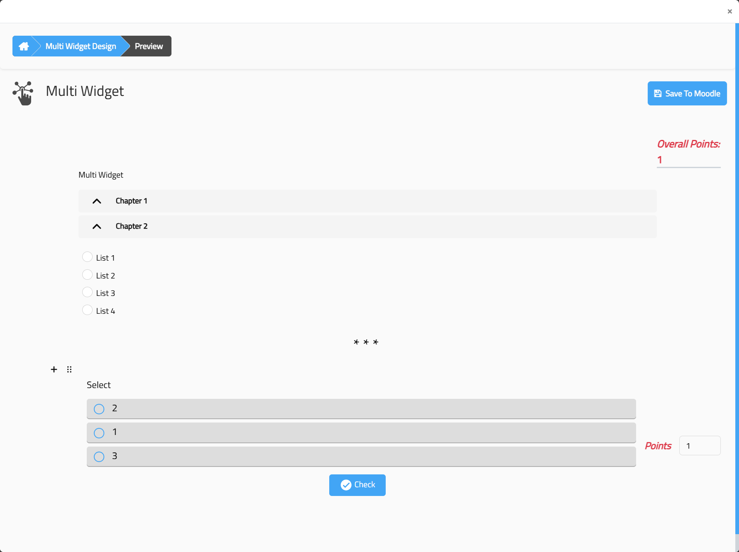Choose answer option 2 in the Select question
This screenshot has width=739, height=552.
pyautogui.click(x=98, y=409)
